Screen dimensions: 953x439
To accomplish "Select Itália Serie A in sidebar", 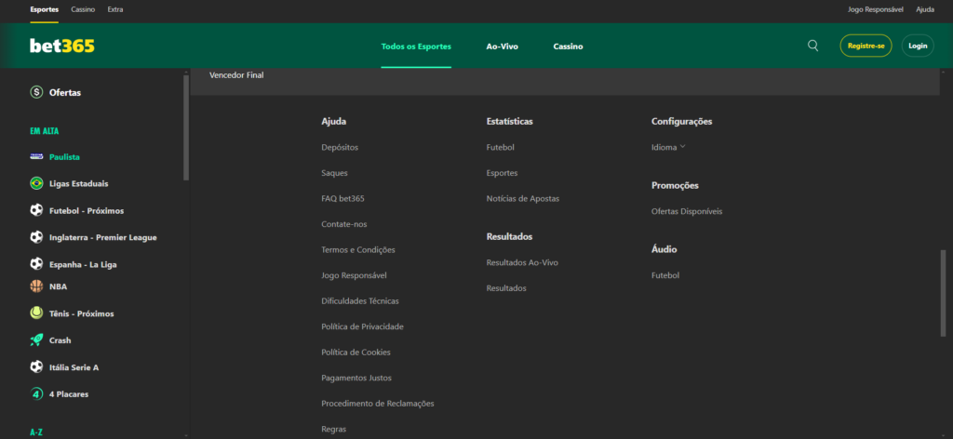I will 74,366.
